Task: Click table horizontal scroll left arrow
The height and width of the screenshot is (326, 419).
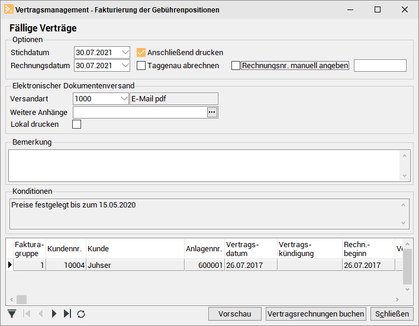Action: [11, 299]
